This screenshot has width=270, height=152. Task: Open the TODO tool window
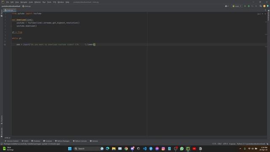pos(25,141)
